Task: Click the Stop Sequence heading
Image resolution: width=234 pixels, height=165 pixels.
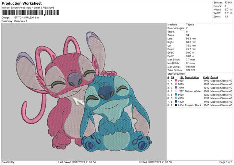Action: click(x=176, y=74)
